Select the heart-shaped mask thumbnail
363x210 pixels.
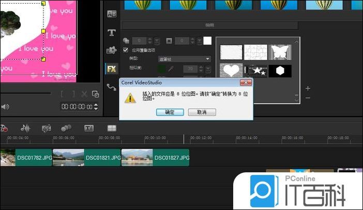(231, 71)
